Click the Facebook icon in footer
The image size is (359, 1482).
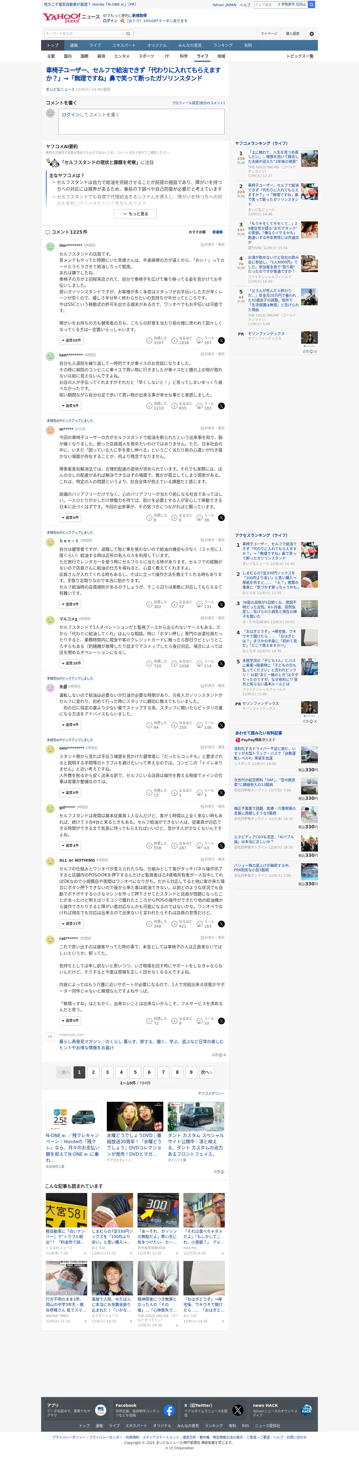coord(169,1410)
